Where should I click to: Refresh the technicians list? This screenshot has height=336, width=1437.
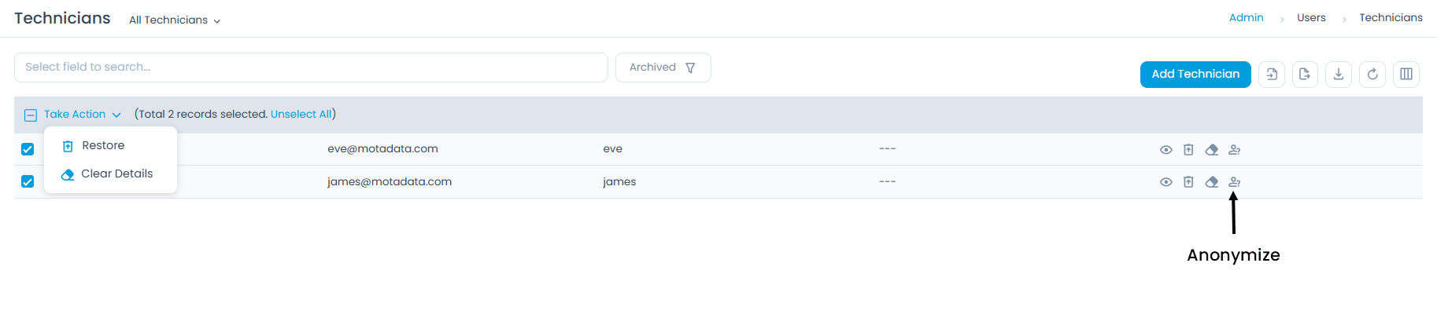click(x=1372, y=75)
